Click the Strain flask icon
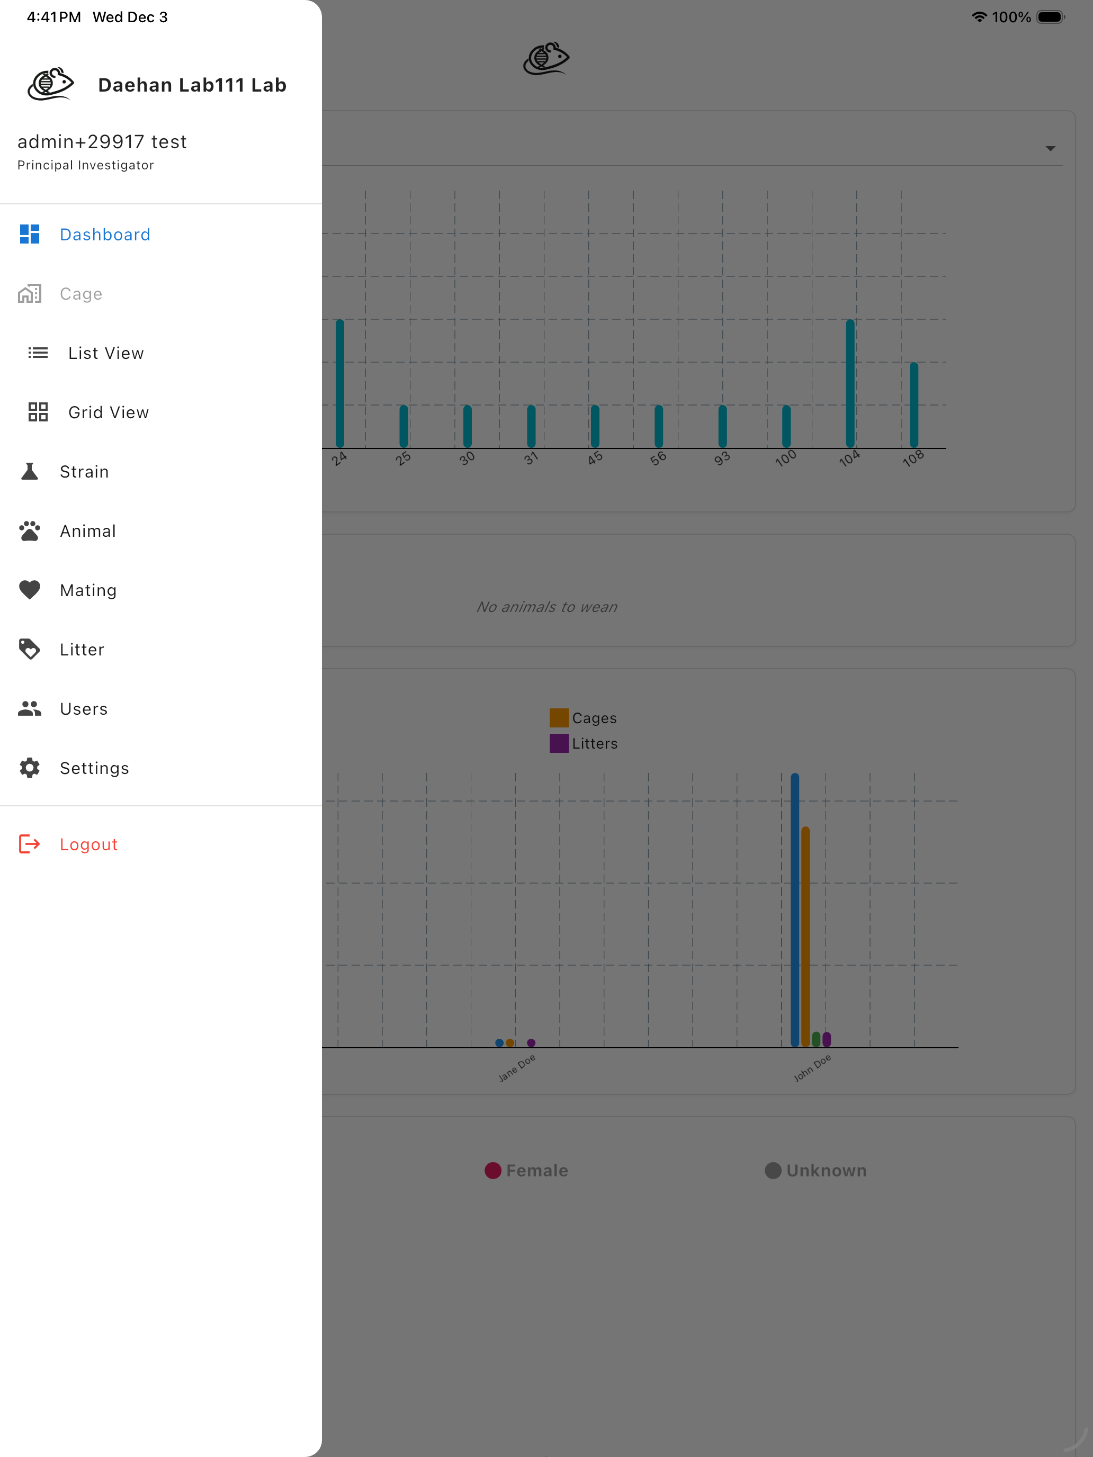Screen dimensions: 1093x1457 tap(30, 471)
